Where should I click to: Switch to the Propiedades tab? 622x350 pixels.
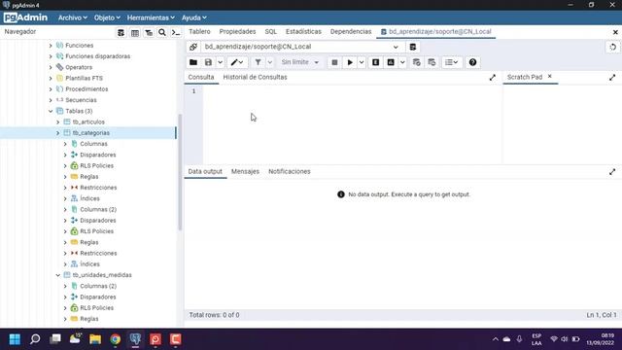(x=237, y=32)
